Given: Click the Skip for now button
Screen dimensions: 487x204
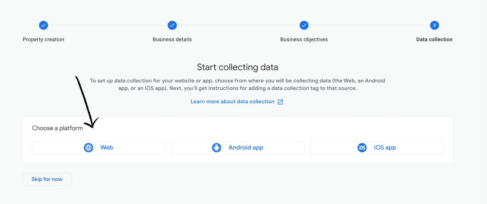Looking at the screenshot, I should 47,179.
